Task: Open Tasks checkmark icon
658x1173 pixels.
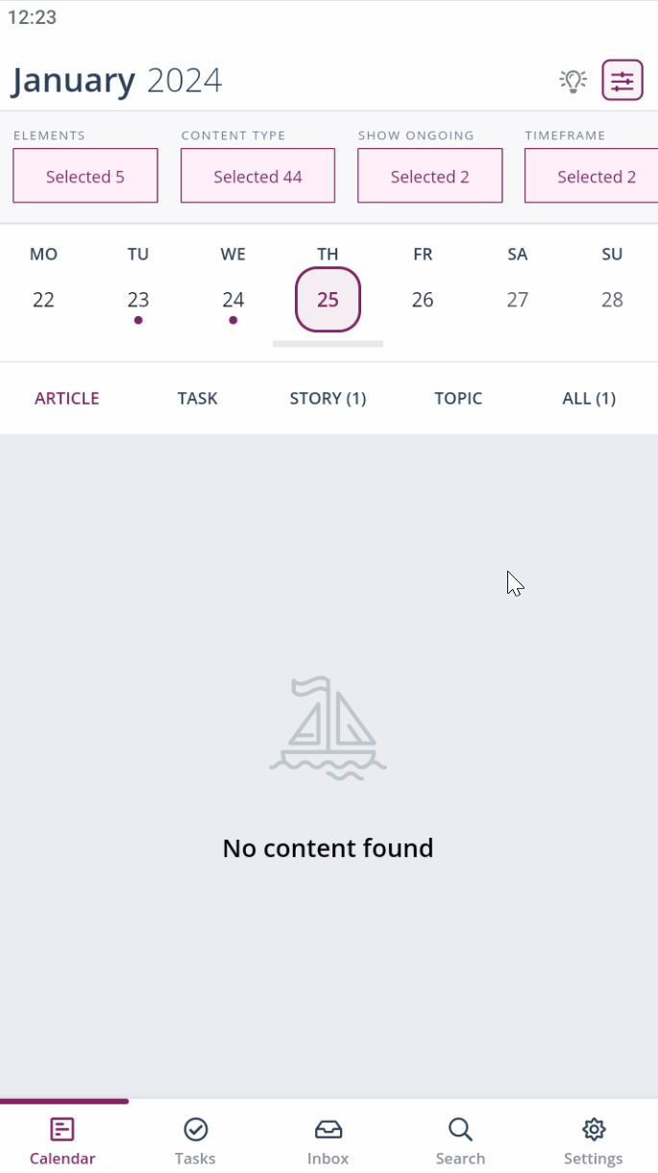Action: [195, 1129]
